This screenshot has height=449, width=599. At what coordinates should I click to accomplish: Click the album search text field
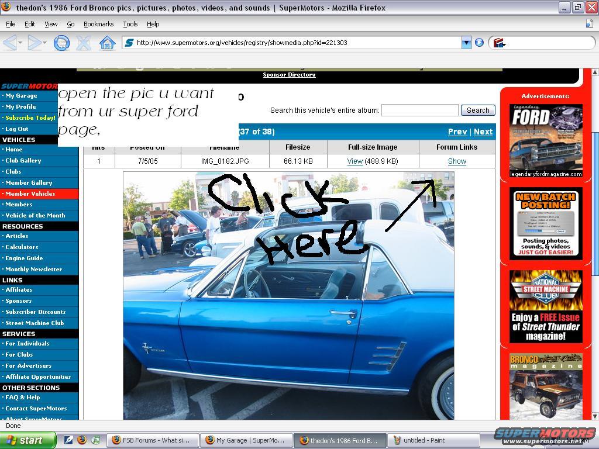(419, 110)
